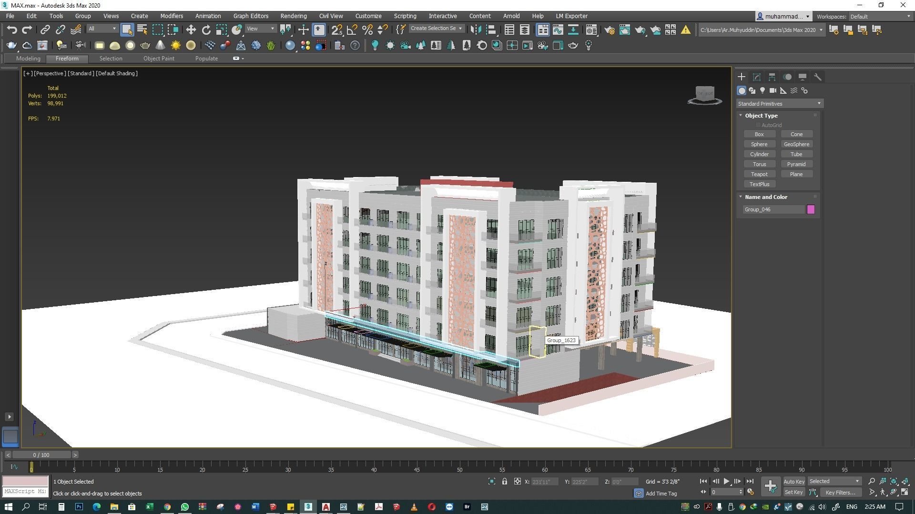Click the GeoSphere primitive button
This screenshot has height=514, width=915.
[796, 144]
